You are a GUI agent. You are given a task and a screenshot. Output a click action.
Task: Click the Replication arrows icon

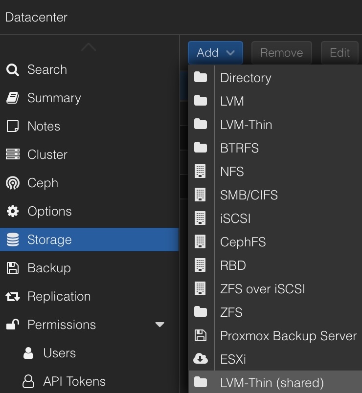(13, 296)
